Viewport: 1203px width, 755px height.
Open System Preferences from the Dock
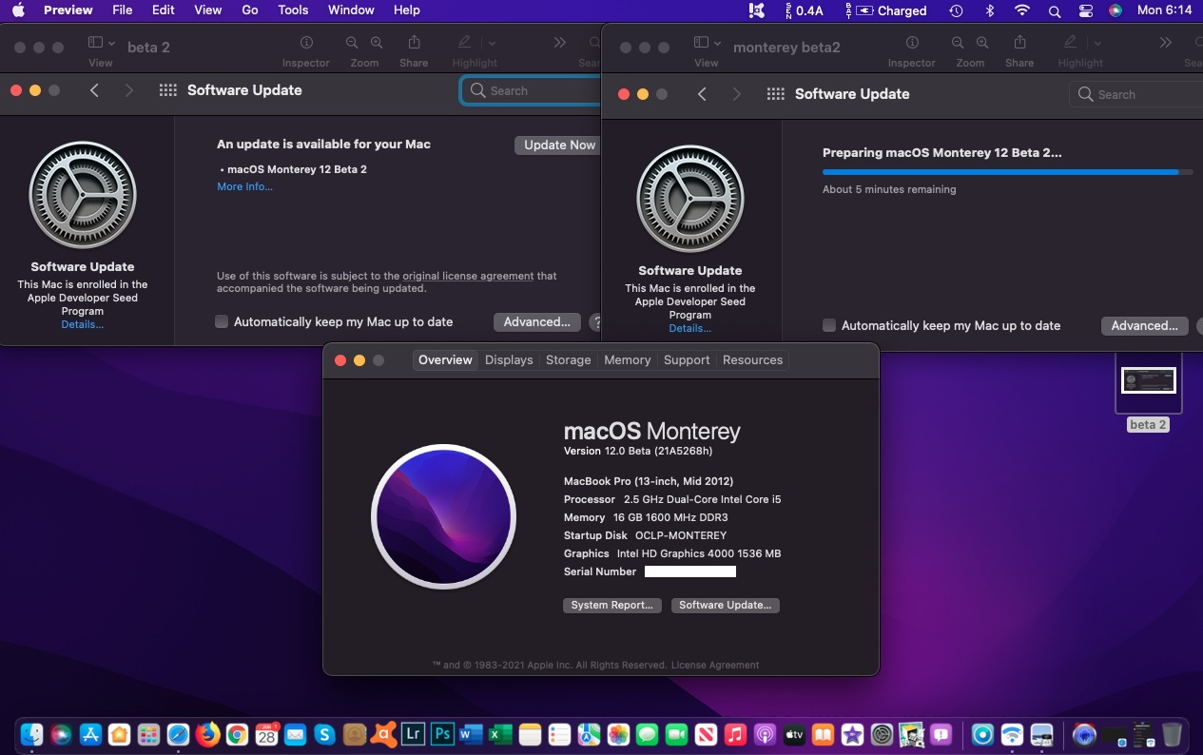click(883, 734)
